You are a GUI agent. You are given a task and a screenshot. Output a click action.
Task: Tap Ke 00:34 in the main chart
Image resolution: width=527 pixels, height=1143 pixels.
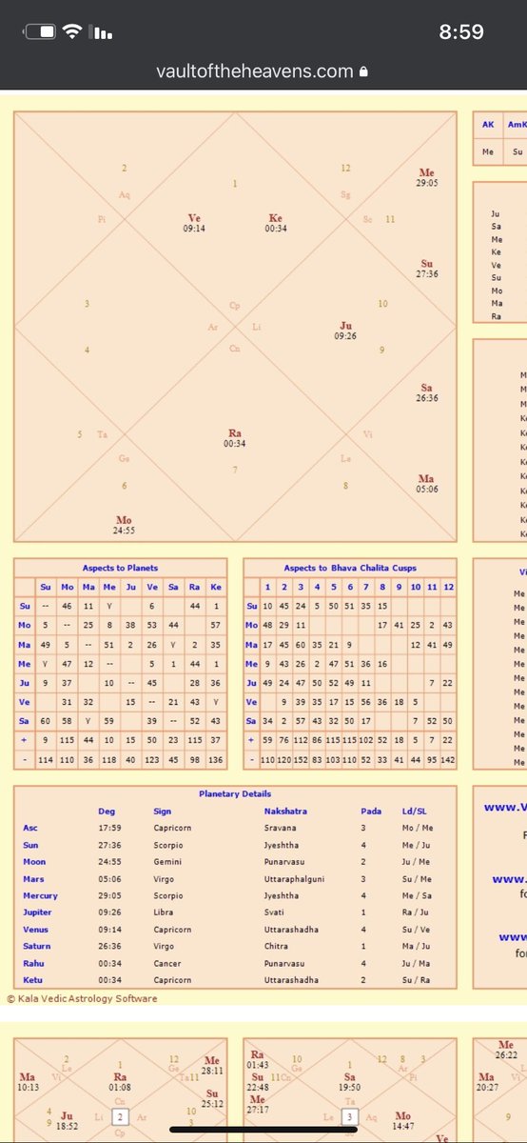point(276,222)
